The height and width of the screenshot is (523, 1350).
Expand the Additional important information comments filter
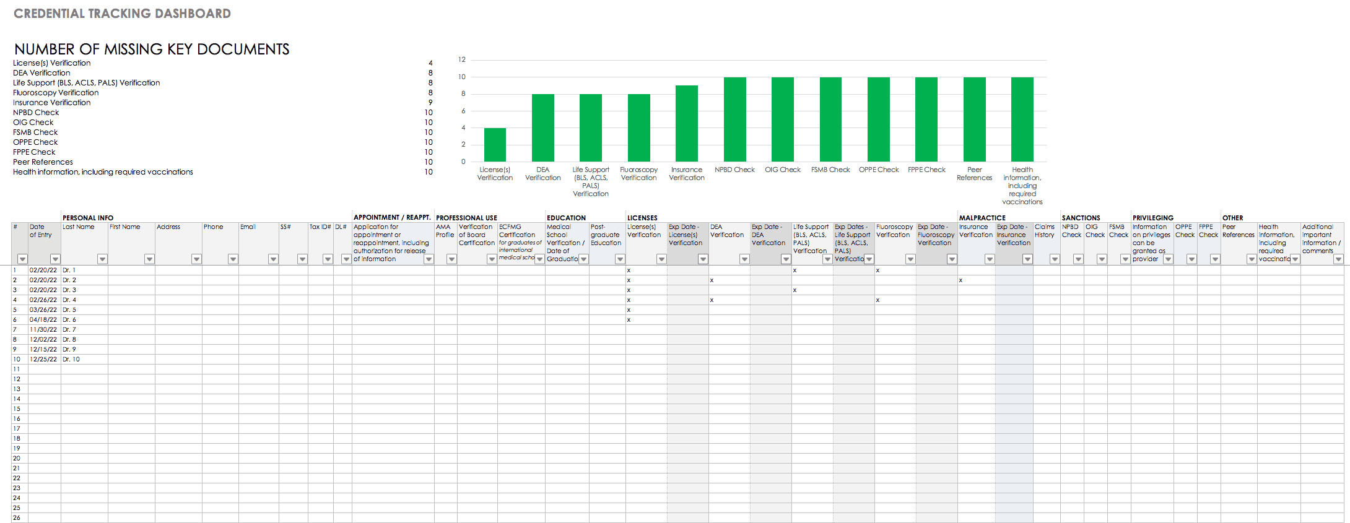click(x=1338, y=259)
